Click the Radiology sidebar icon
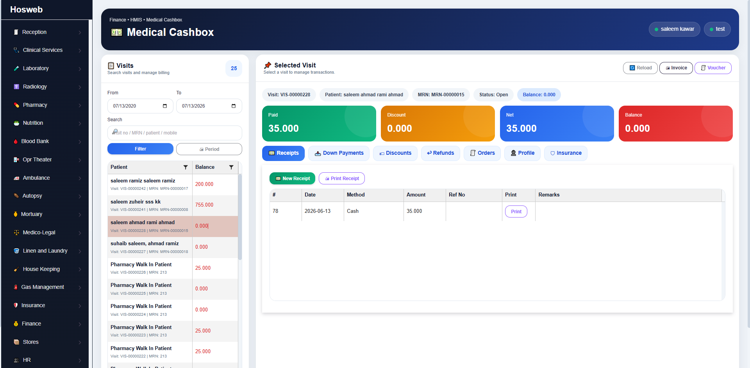This screenshot has width=750, height=368. pyautogui.click(x=16, y=87)
